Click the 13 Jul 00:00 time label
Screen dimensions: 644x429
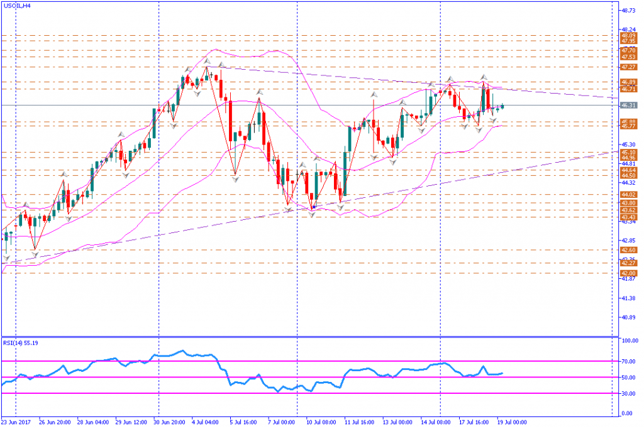398,423
